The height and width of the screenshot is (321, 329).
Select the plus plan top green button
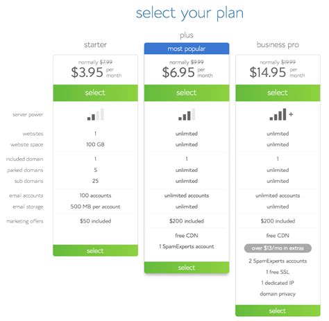187,93
